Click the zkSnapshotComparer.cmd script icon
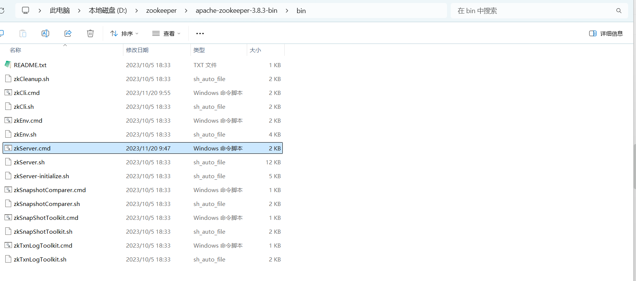Screen dimensions: 636x281 (x=8, y=189)
